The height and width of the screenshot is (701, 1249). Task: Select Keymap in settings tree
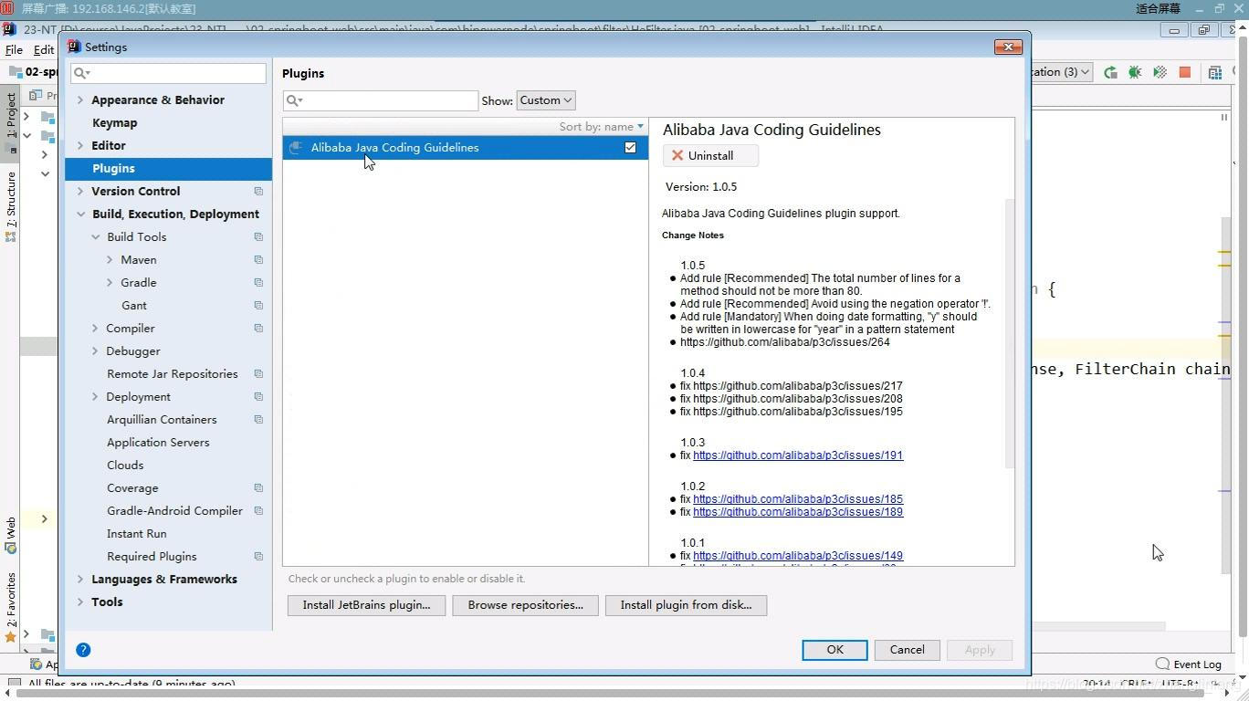[x=114, y=122]
